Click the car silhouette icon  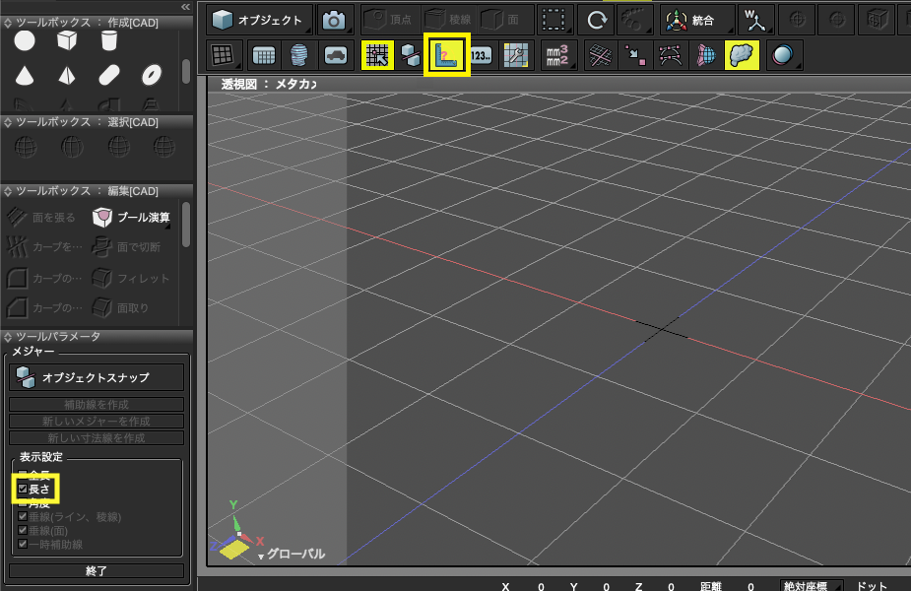[335, 56]
